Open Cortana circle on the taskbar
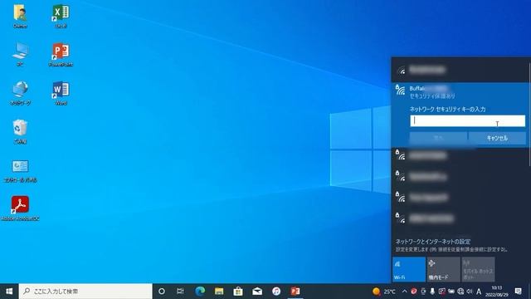The height and width of the screenshot is (299, 531). coord(162,292)
